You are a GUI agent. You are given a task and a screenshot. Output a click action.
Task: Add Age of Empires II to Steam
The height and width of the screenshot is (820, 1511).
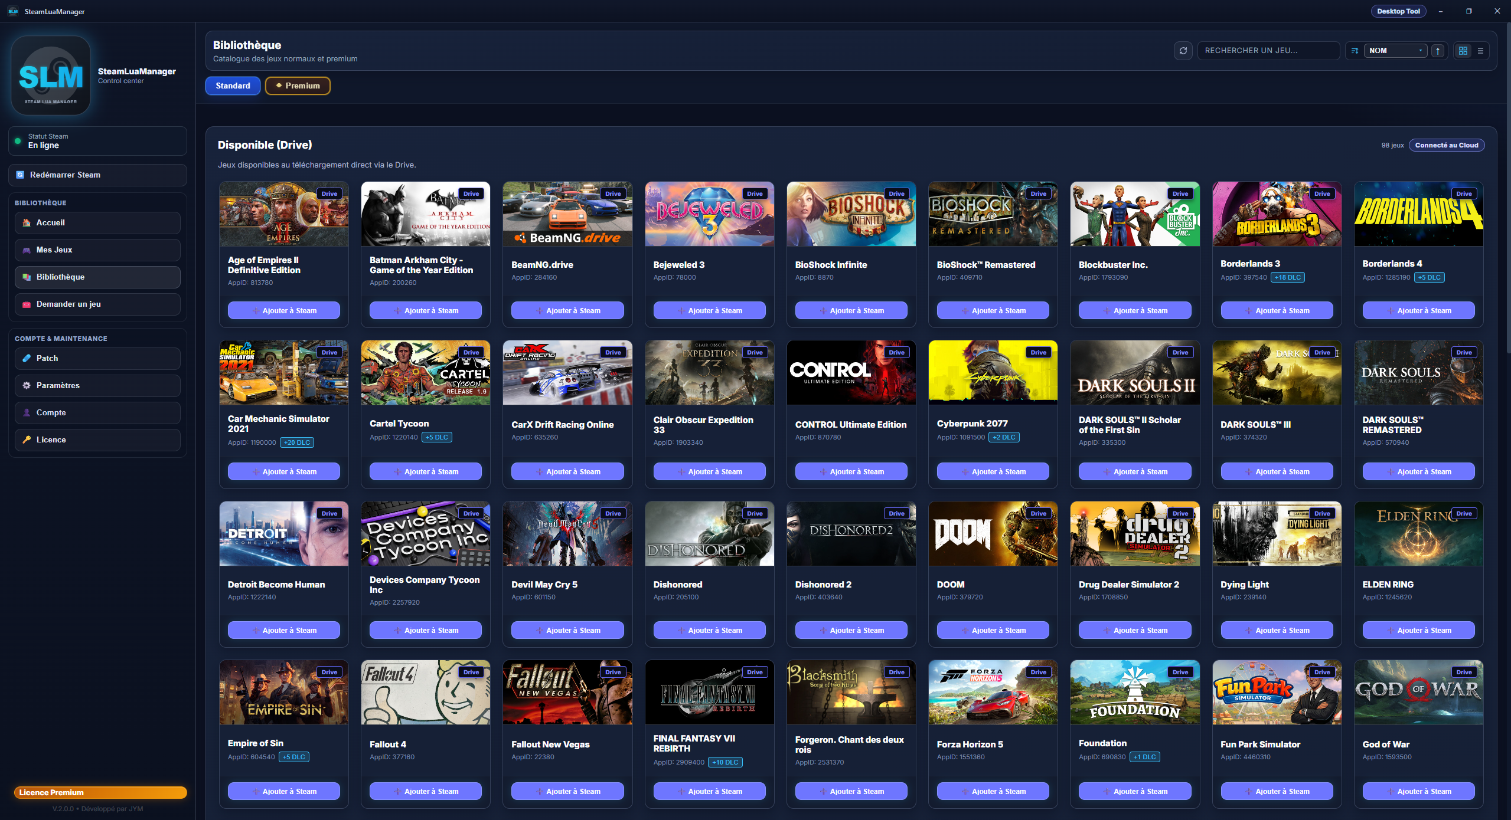click(x=284, y=310)
